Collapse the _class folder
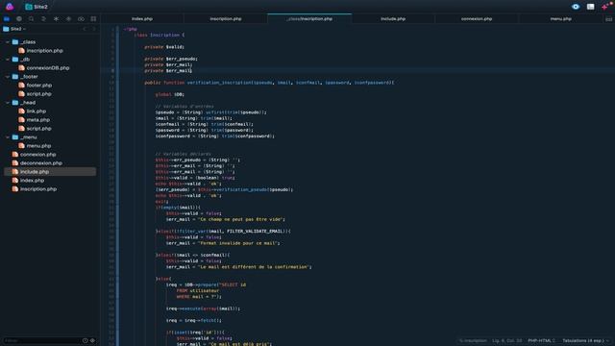The height and width of the screenshot is (346, 615). (8, 42)
